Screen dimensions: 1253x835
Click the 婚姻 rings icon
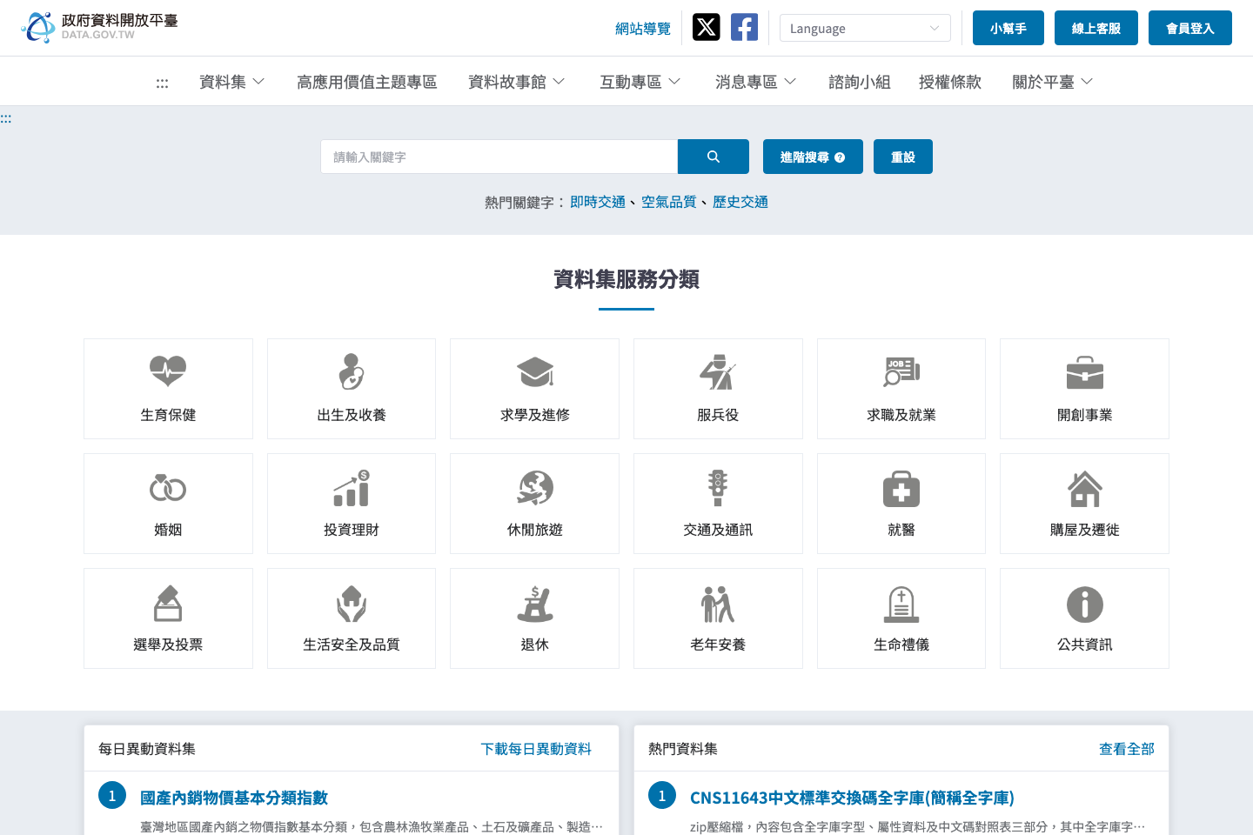click(x=168, y=487)
